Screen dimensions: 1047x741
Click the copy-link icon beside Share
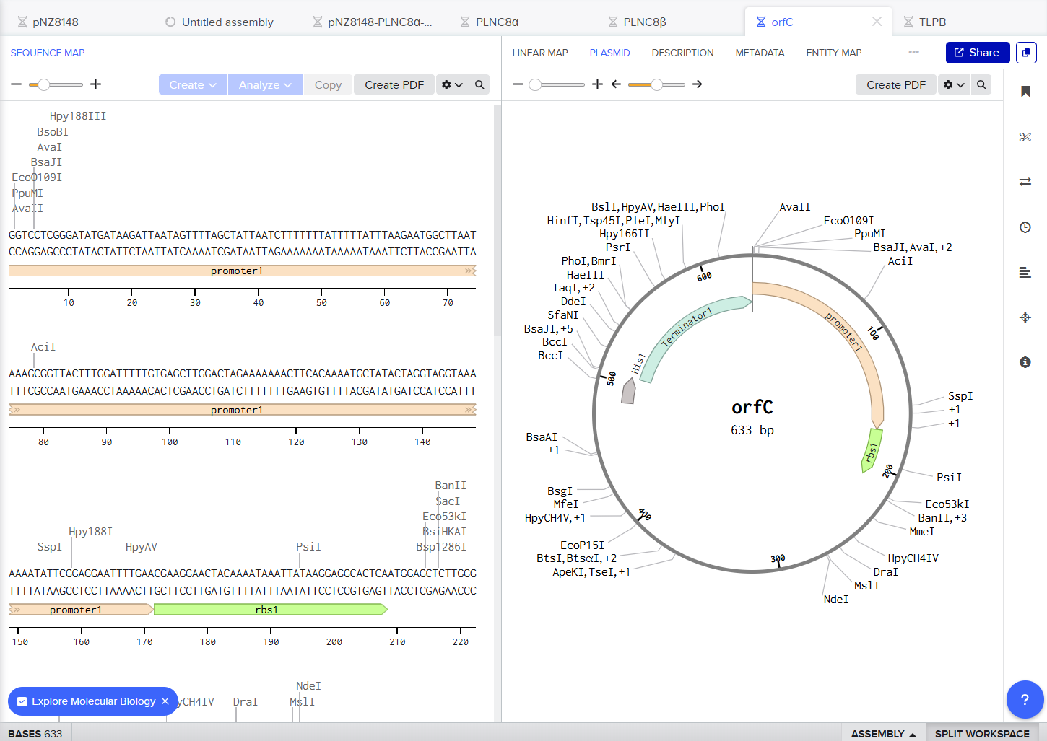(1026, 53)
